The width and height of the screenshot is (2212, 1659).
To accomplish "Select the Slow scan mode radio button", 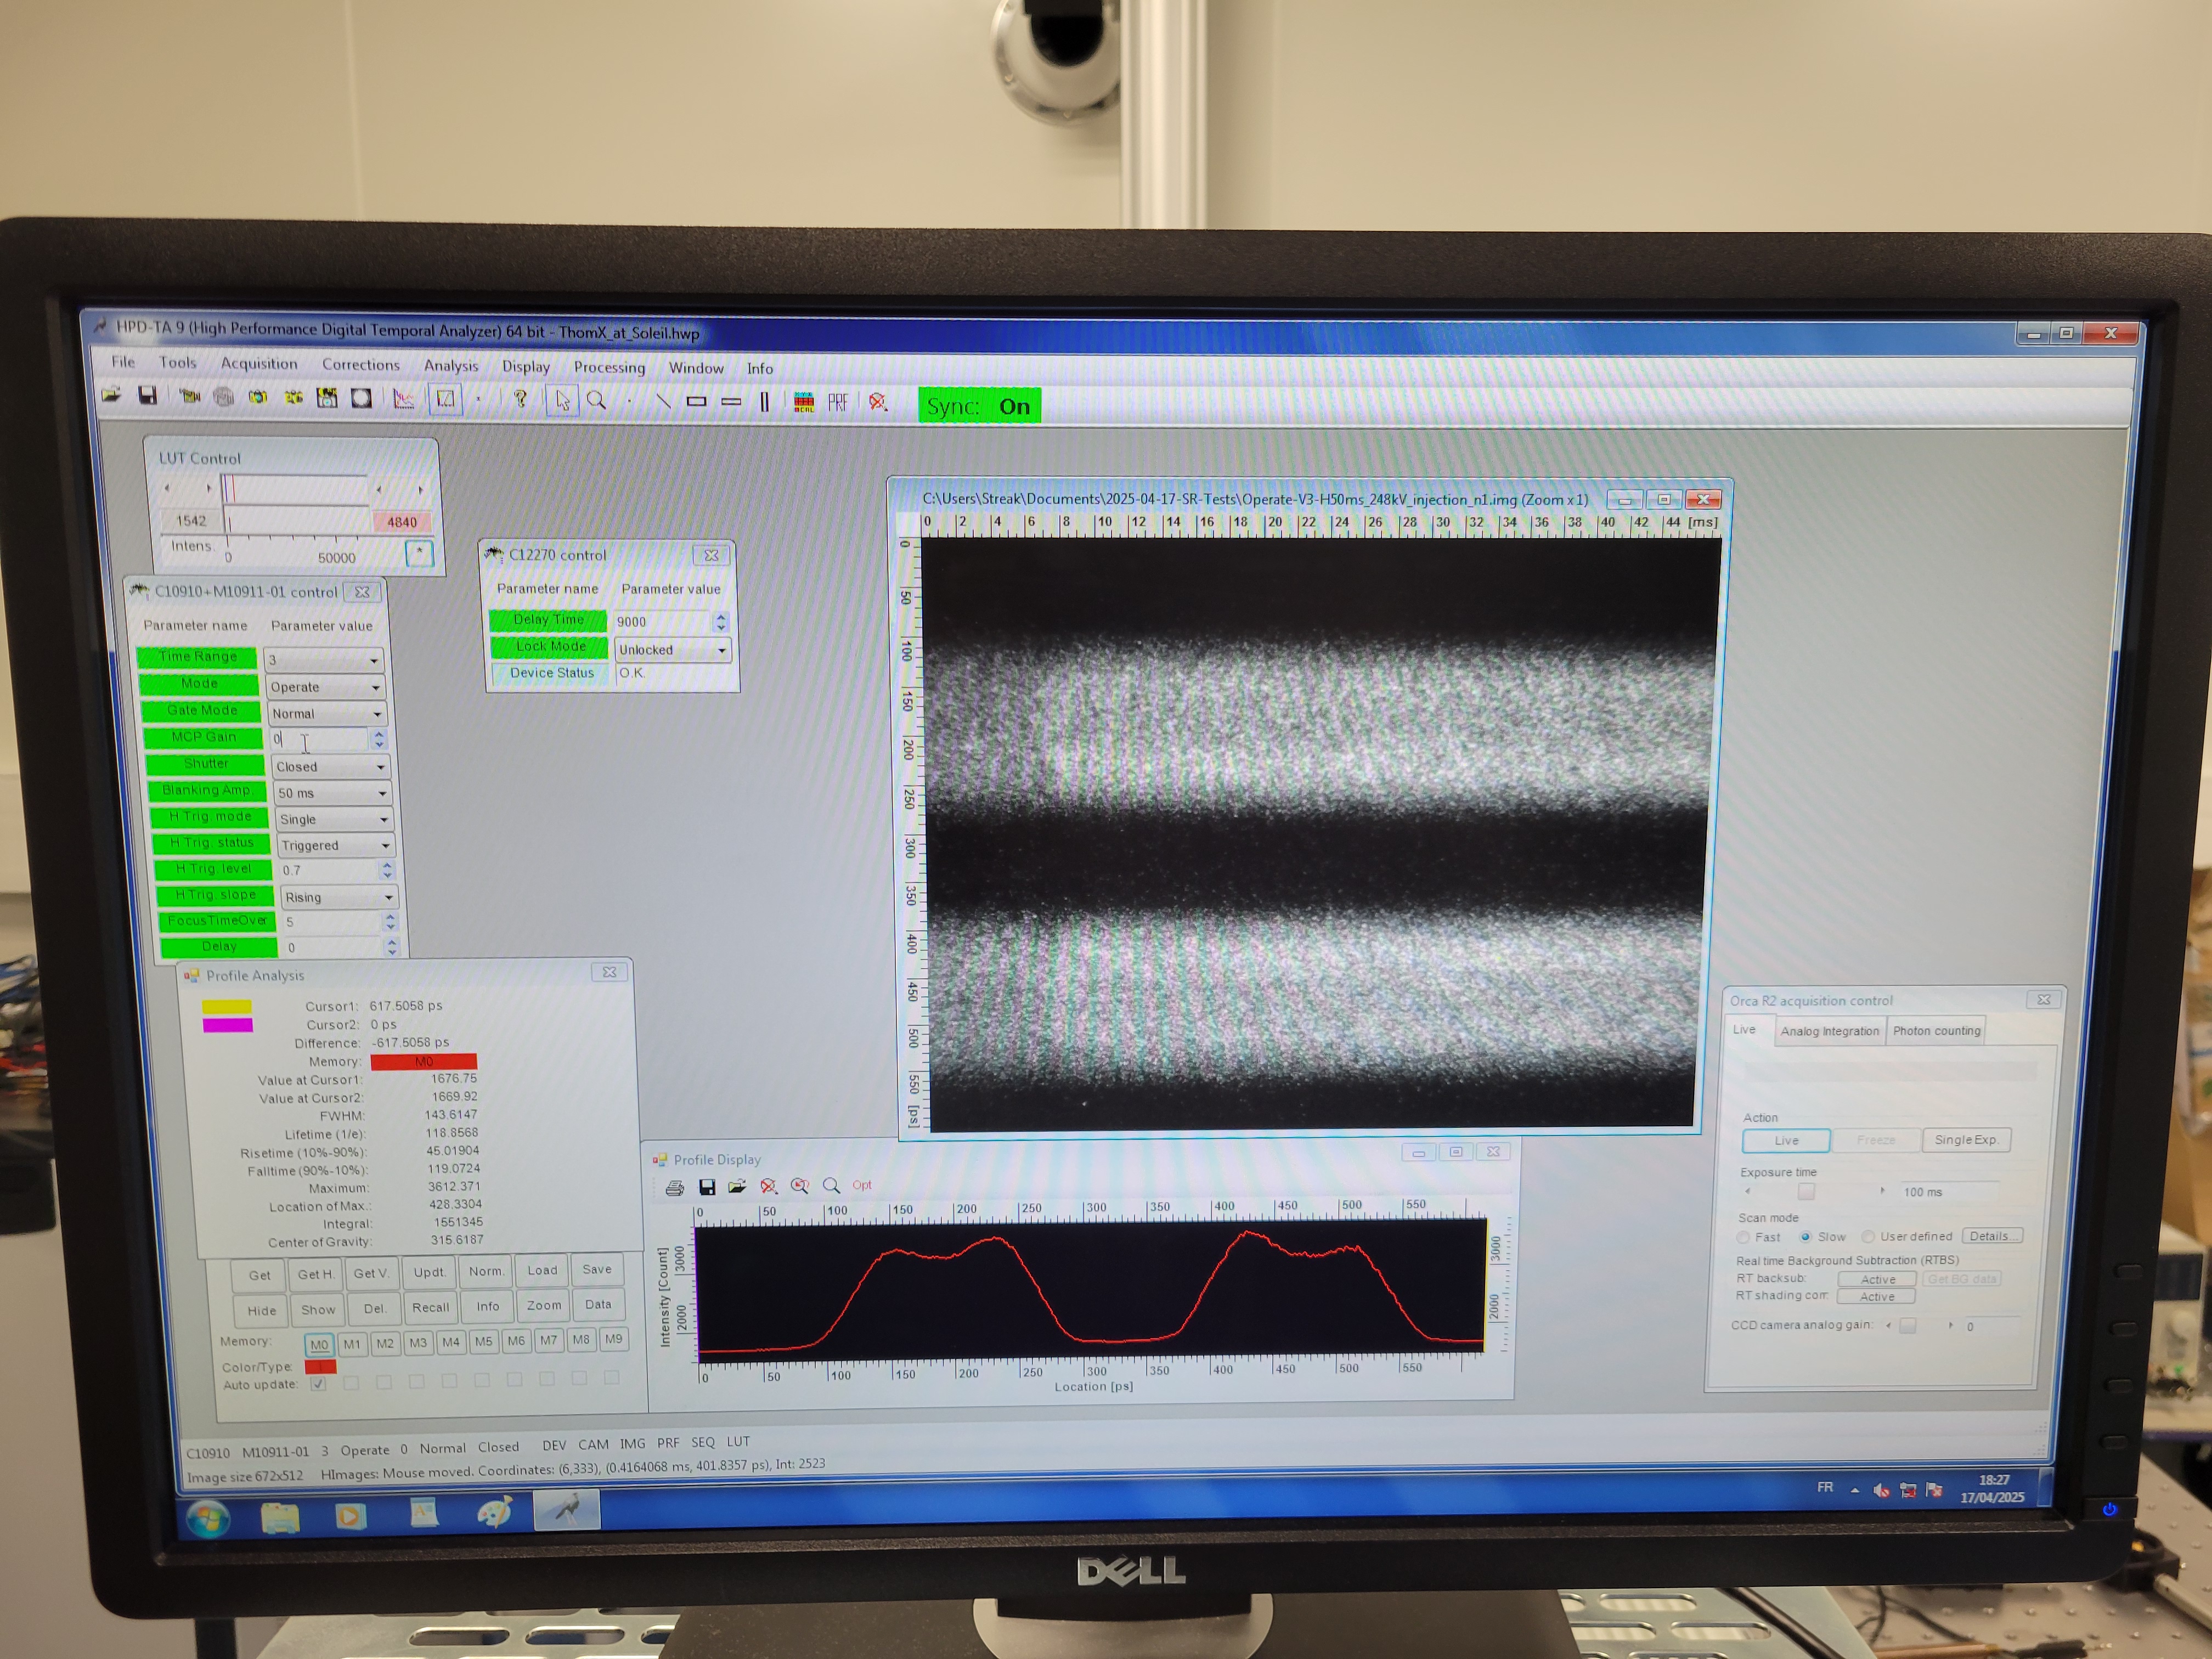I will (1806, 1237).
